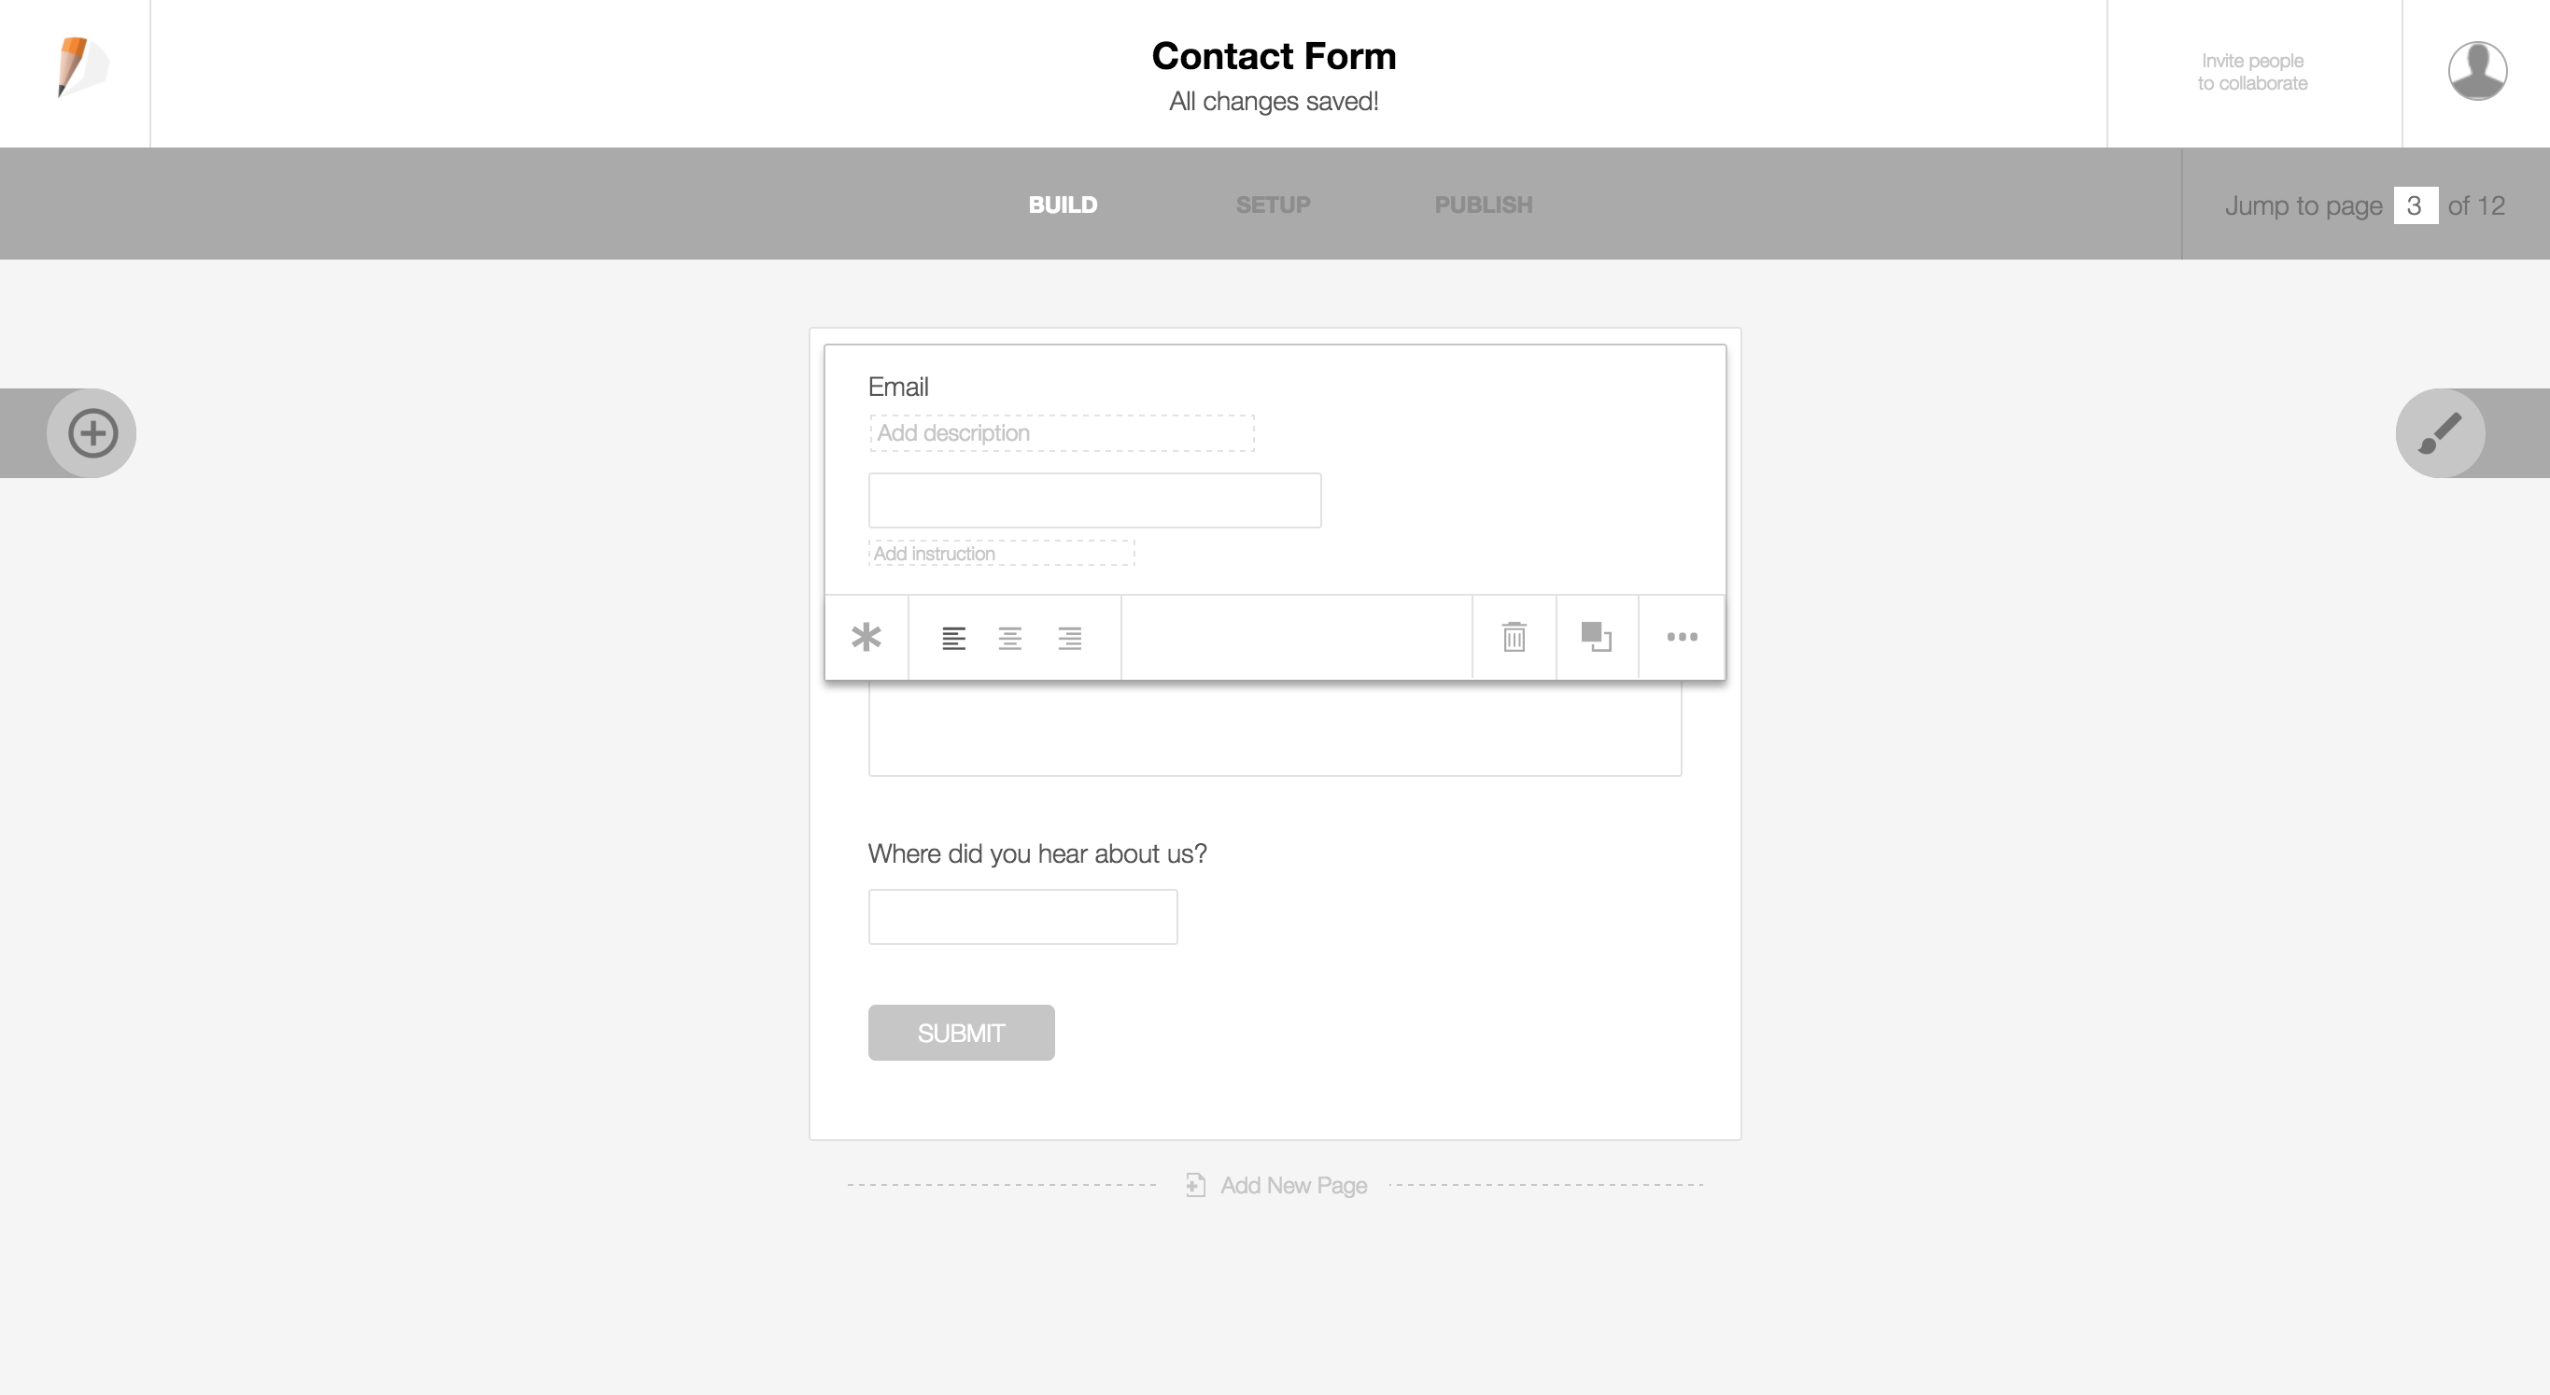The width and height of the screenshot is (2550, 1395).
Task: Switch to the PUBLISH tab
Action: pyautogui.click(x=1483, y=204)
